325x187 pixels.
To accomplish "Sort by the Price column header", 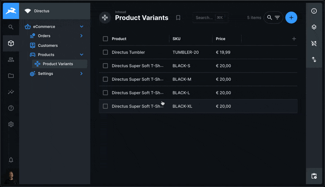I will (221, 39).
